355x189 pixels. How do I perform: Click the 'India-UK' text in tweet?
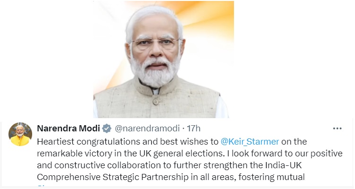(284, 165)
